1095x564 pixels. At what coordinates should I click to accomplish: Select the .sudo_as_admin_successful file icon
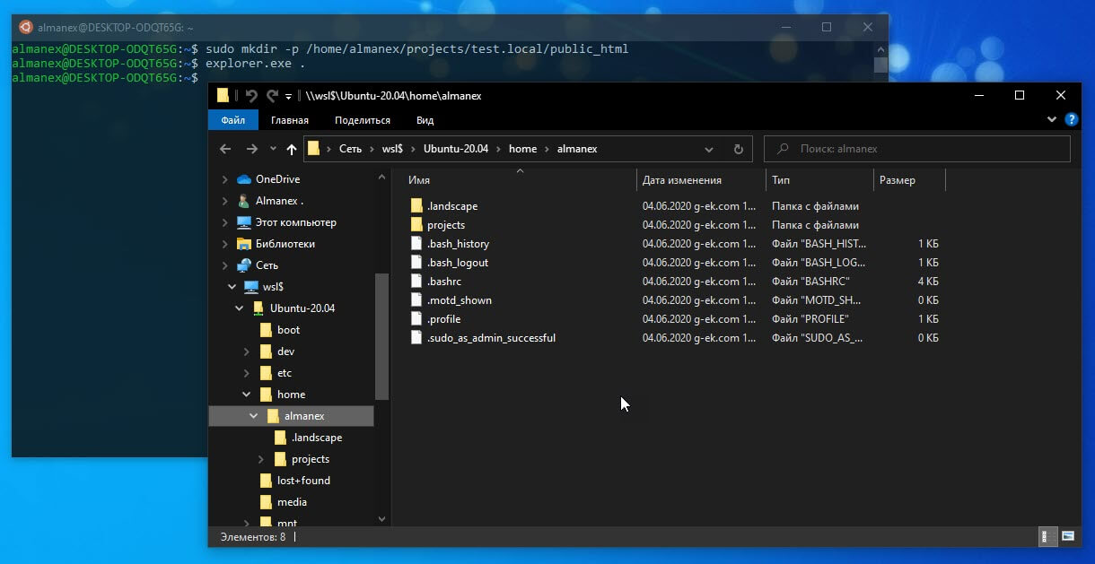point(416,338)
